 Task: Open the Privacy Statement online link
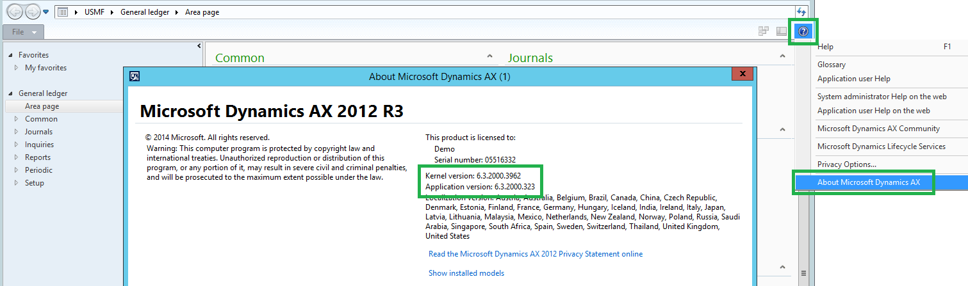[x=535, y=254]
